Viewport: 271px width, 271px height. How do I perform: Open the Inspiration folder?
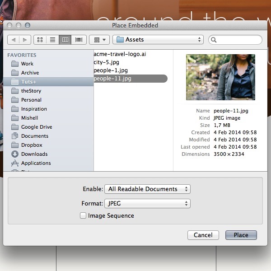tap(48, 109)
